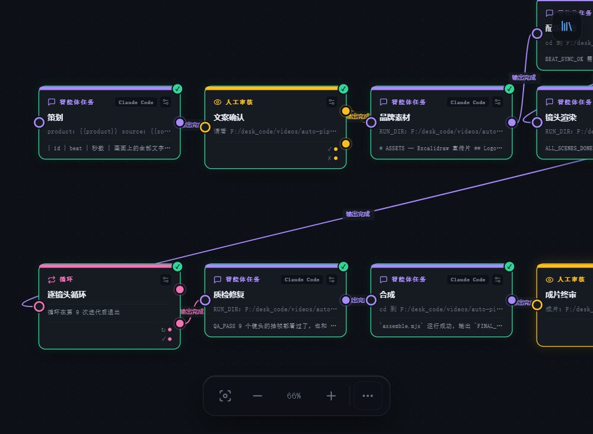Select the 镜头渲染 node title

[x=561, y=117]
